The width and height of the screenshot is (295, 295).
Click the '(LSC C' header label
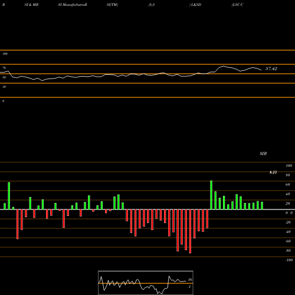click(x=237, y=5)
